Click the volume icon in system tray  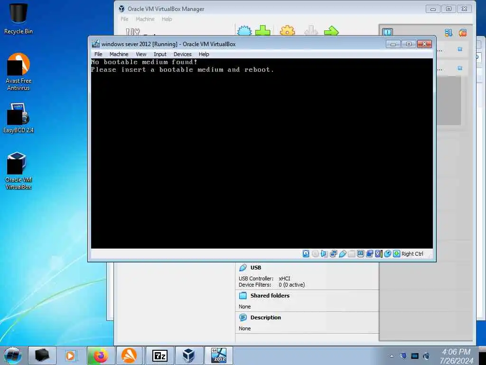[426, 356]
